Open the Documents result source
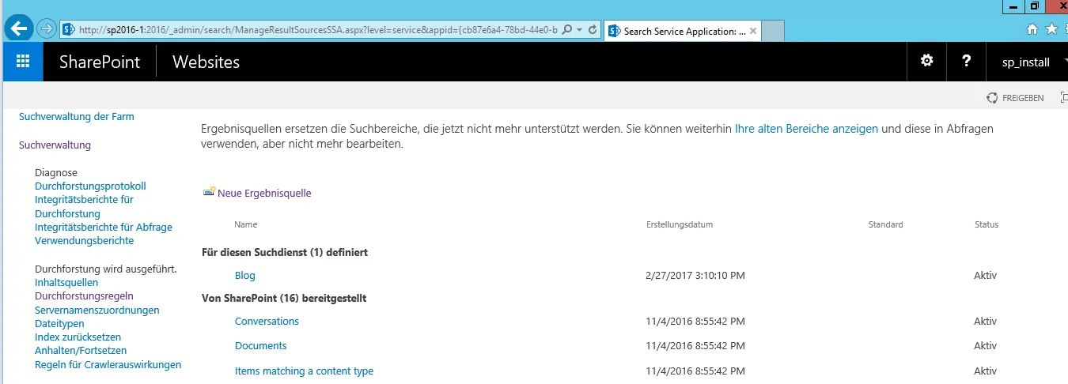The width and height of the screenshot is (1068, 384). pos(261,345)
